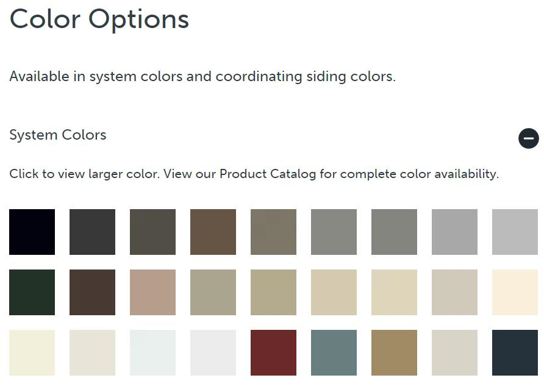The image size is (544, 389).
Task: Select the lightest silver gray swatch in first row
Action: (515, 232)
